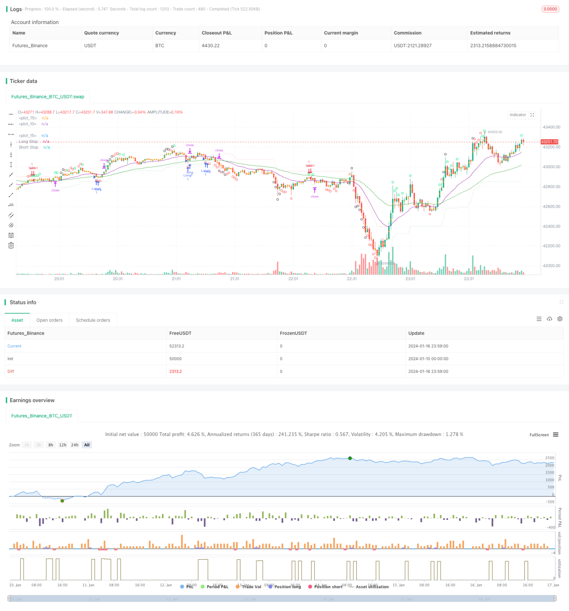Open the status info settings gear
Image resolution: width=569 pixels, height=611 pixels.
click(560, 319)
